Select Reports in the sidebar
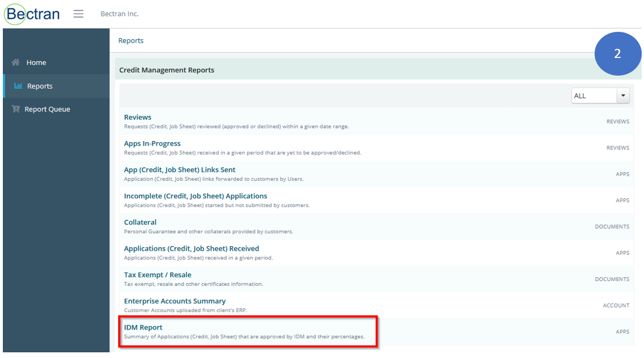The width and height of the screenshot is (644, 358). click(x=57, y=86)
